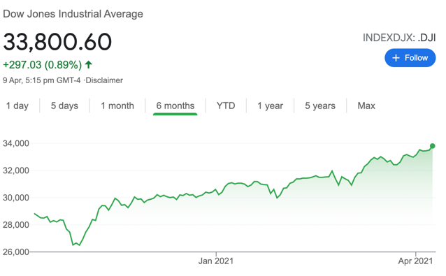The image size is (446, 276).
Task: Click the +297.03 (0.89%) change value
Action: [x=43, y=65]
